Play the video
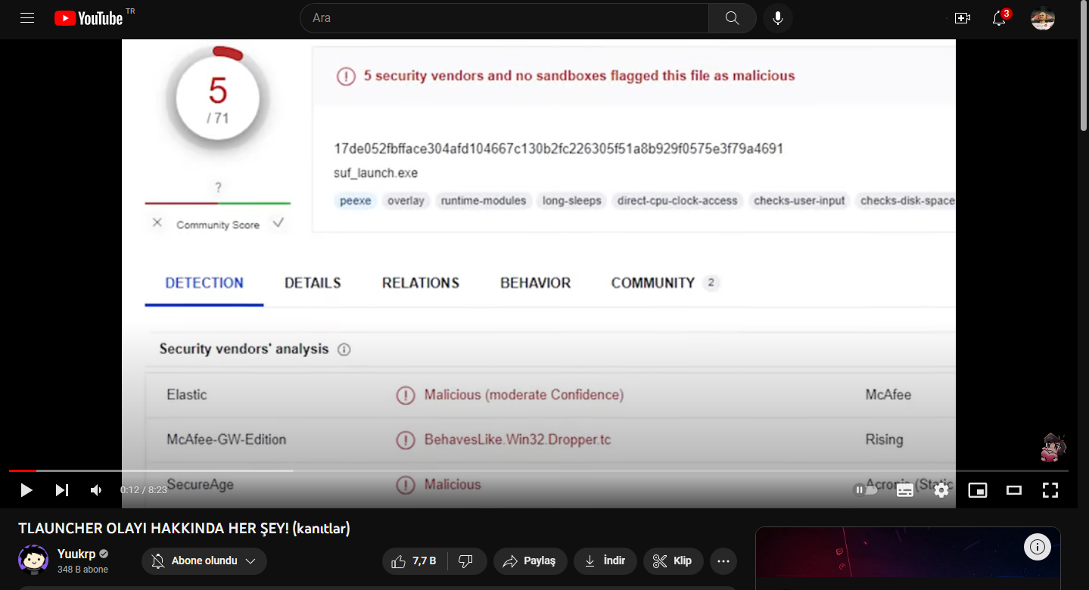1089x590 pixels. coord(26,490)
